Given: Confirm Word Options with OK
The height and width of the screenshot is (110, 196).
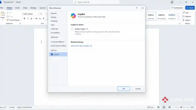Looking at the screenshot, I should [x=124, y=89].
